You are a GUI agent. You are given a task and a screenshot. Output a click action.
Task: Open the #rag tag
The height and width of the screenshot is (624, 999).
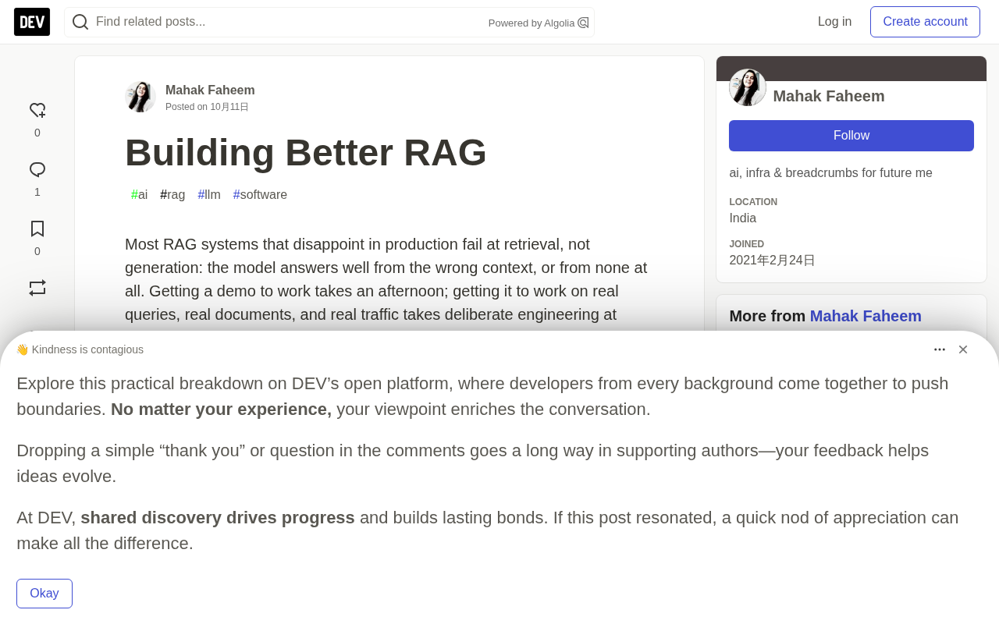click(x=172, y=195)
